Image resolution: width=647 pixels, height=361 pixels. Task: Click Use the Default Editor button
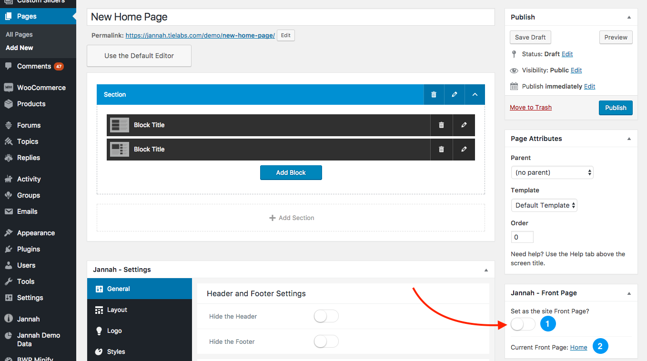click(139, 56)
